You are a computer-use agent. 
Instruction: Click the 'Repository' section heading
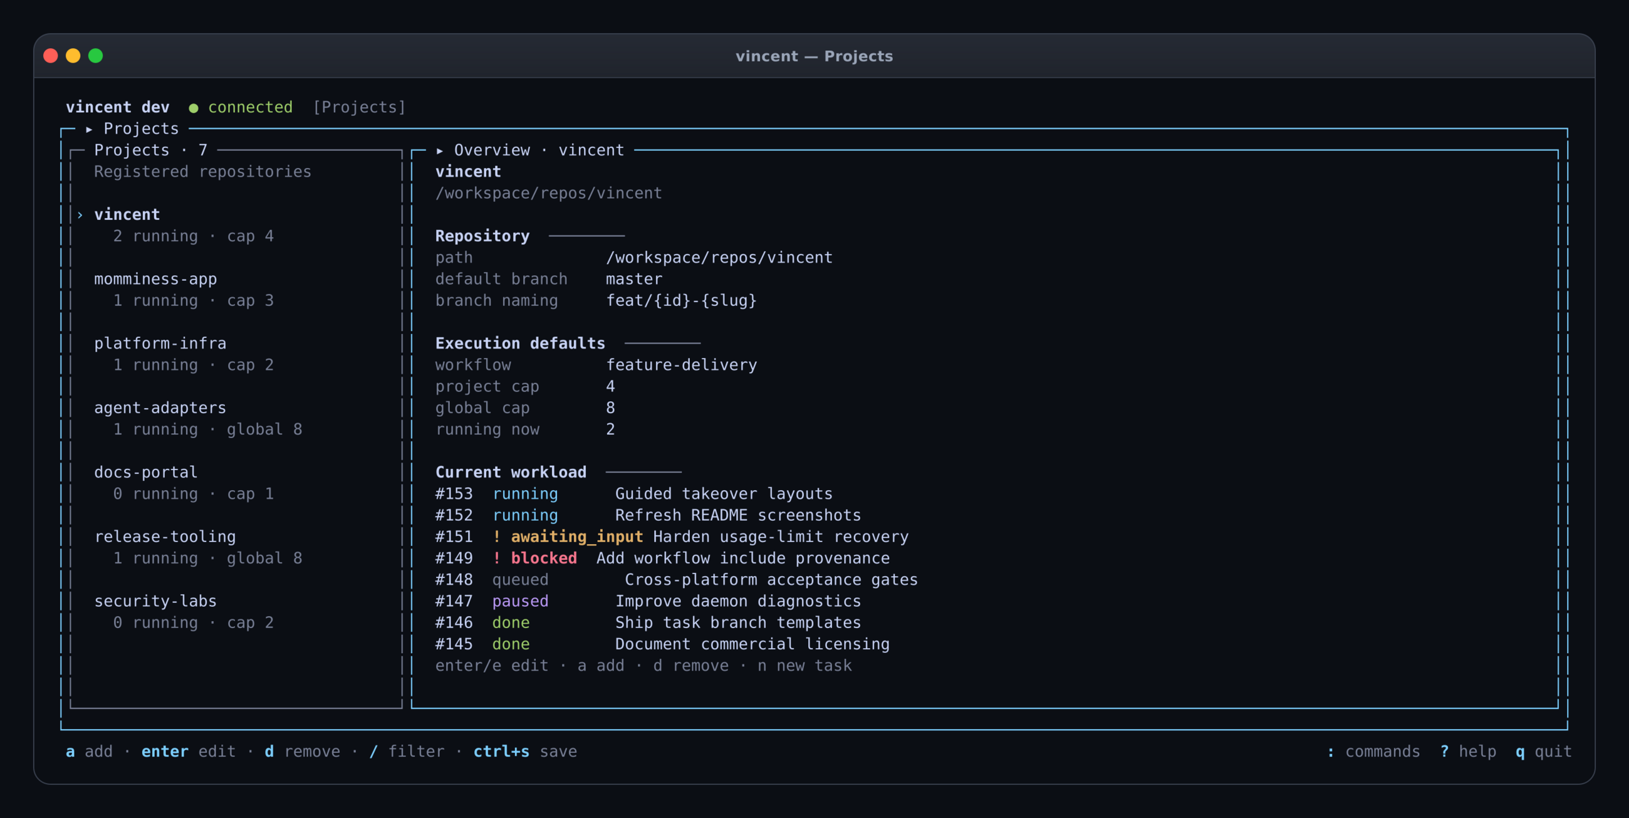482,236
